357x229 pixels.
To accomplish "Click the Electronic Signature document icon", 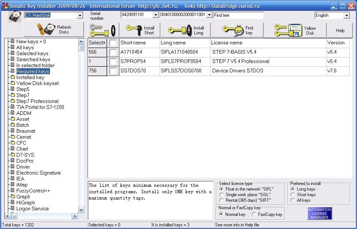I will 13,172.
